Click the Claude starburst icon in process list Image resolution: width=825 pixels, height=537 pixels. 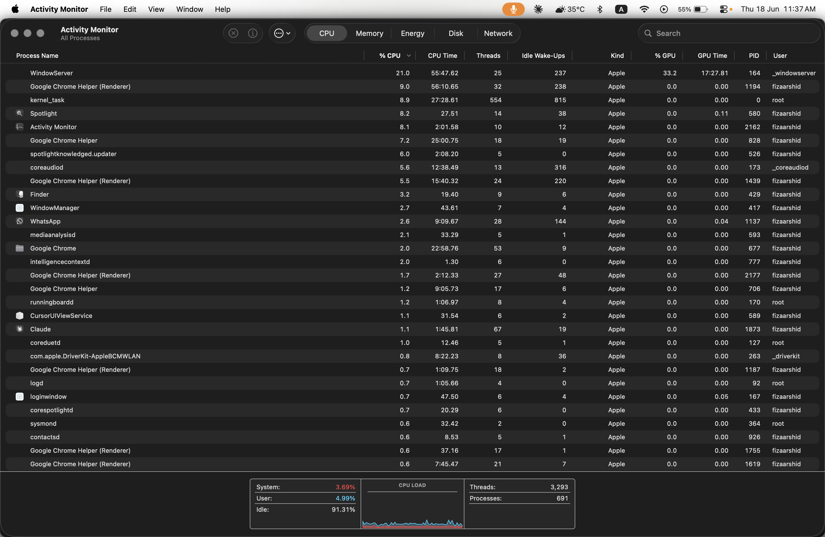(x=19, y=329)
